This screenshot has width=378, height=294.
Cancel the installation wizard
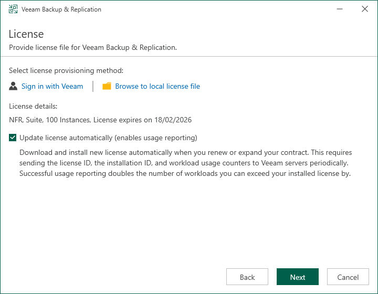(x=348, y=277)
